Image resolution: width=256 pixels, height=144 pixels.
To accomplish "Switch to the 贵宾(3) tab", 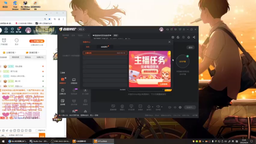I will click(28, 57).
